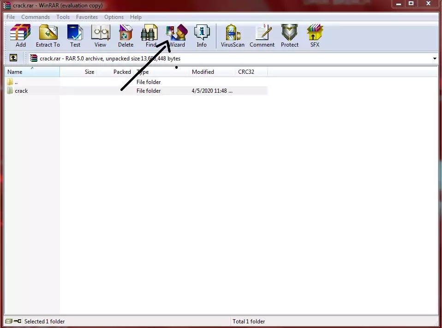Sort by the Name column header
The width and height of the screenshot is (442, 328).
[32, 72]
